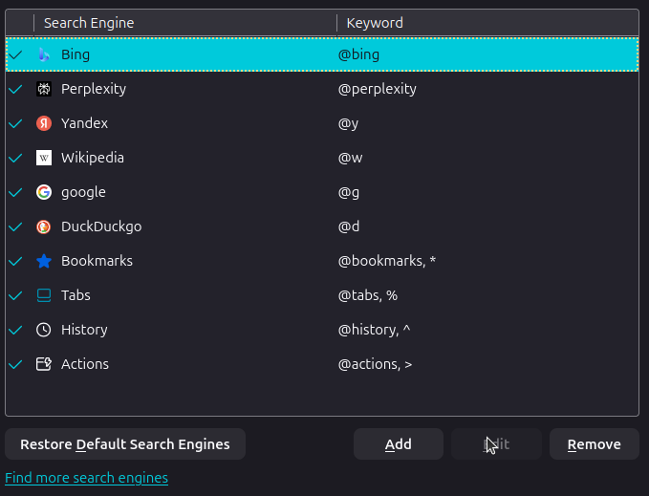Select the @w keyword cell for Wikipedia
Screen dimensions: 649x496
351,158
